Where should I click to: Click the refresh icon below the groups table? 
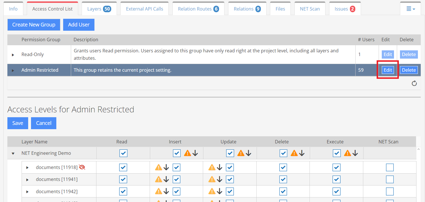(x=414, y=83)
